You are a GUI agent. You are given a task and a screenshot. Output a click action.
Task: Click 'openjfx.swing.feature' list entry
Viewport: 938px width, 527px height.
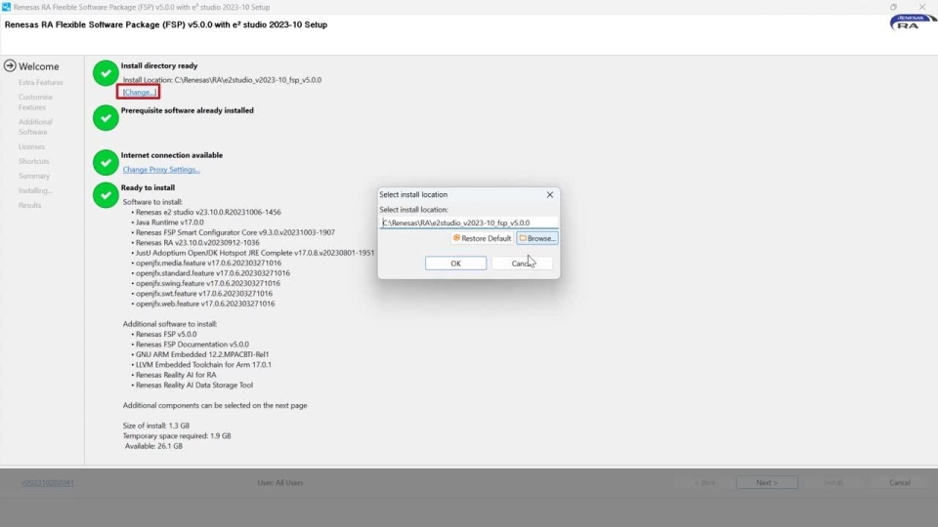coord(207,283)
